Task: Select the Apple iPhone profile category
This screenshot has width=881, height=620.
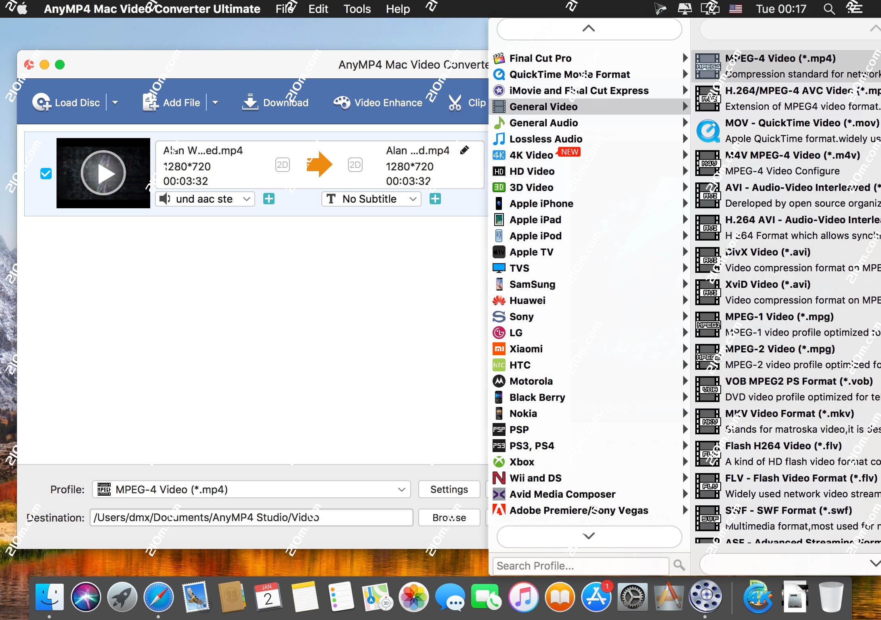Action: click(541, 203)
